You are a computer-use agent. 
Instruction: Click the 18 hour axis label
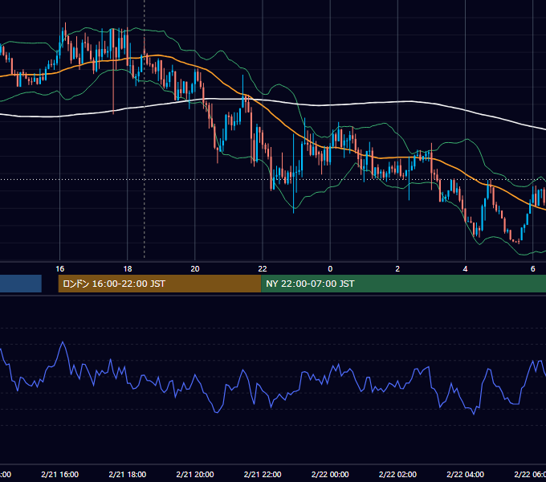point(128,268)
